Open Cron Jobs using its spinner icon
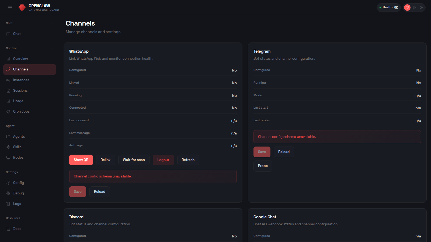431x242 pixels. click(8, 111)
